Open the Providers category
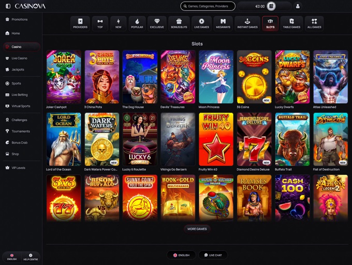Screen dimensions: 352x265 point(80,23)
